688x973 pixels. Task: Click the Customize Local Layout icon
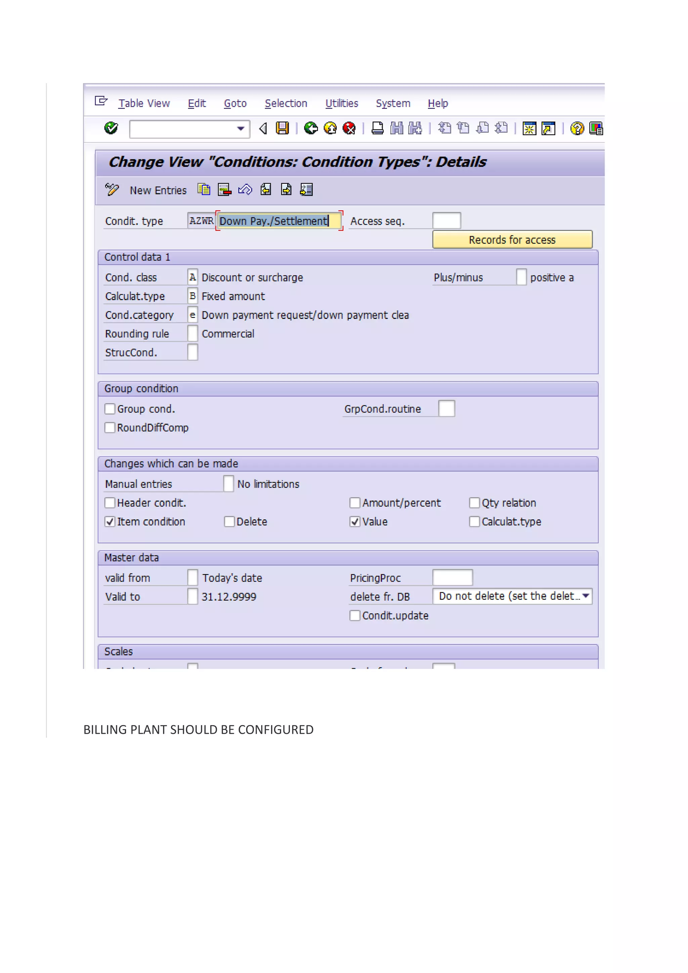[596, 128]
